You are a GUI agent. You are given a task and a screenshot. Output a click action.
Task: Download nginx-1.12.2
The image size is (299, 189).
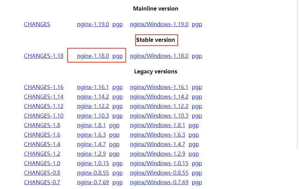[x=93, y=106]
